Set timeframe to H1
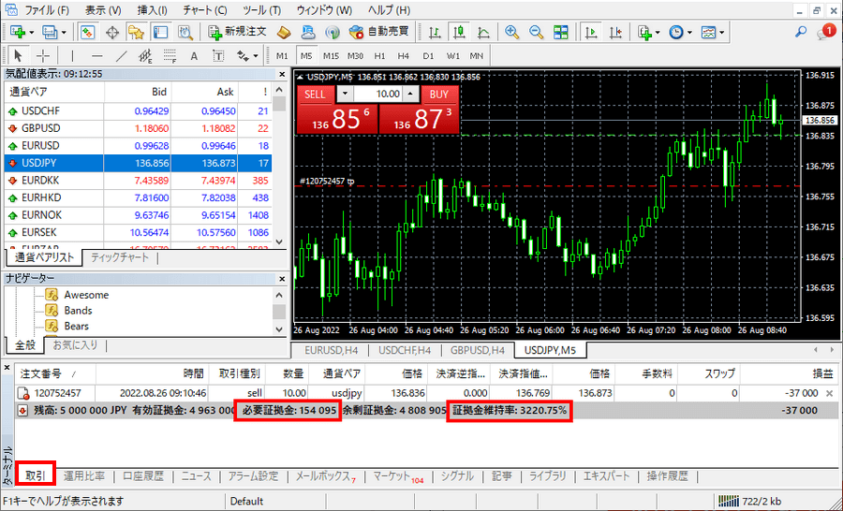843x511 pixels. tap(379, 56)
